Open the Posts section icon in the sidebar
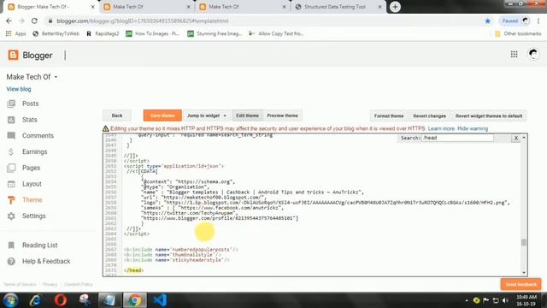This screenshot has width=547, height=308. (11, 104)
